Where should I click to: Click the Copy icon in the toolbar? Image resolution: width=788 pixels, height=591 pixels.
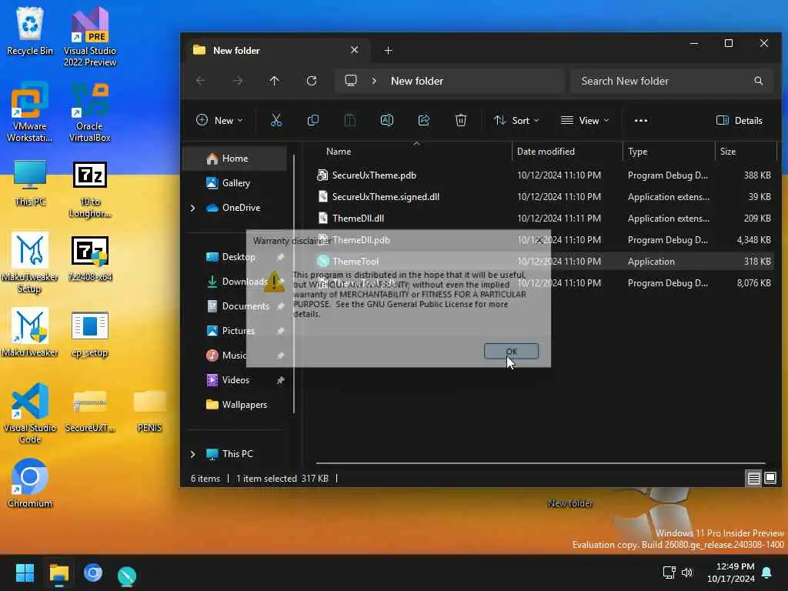point(312,120)
